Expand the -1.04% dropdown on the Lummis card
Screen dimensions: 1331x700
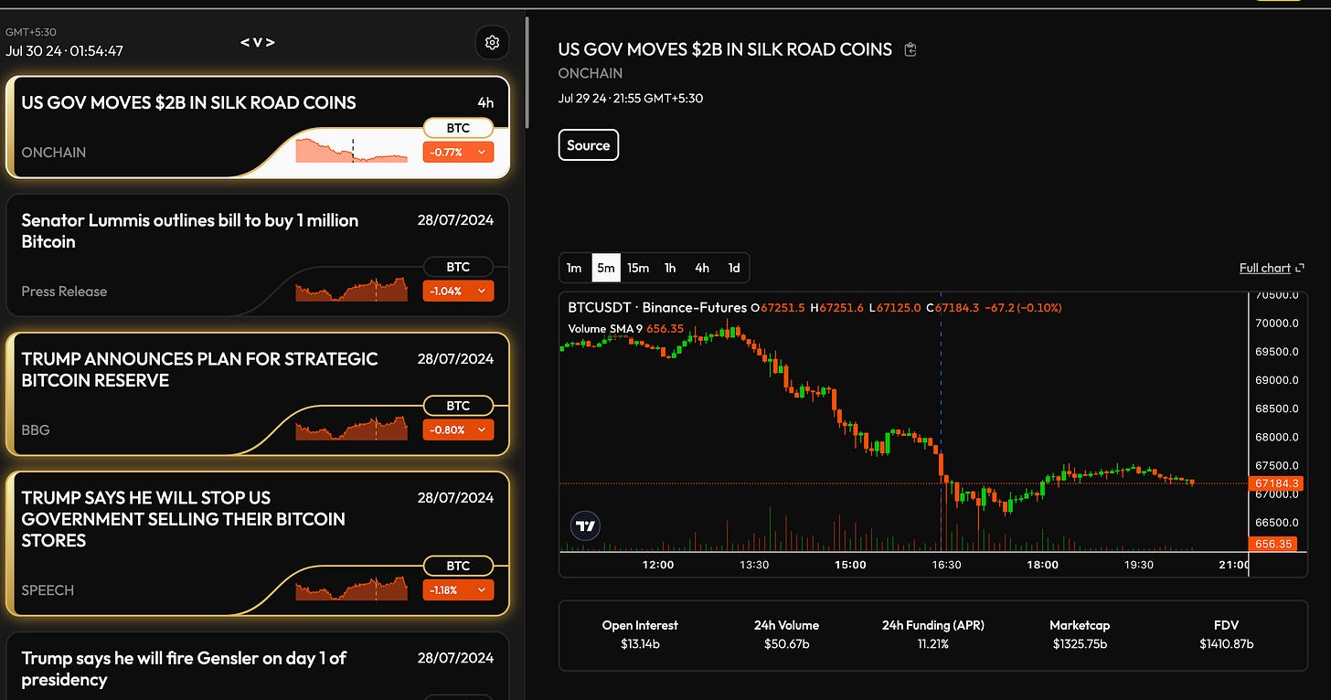click(x=458, y=291)
